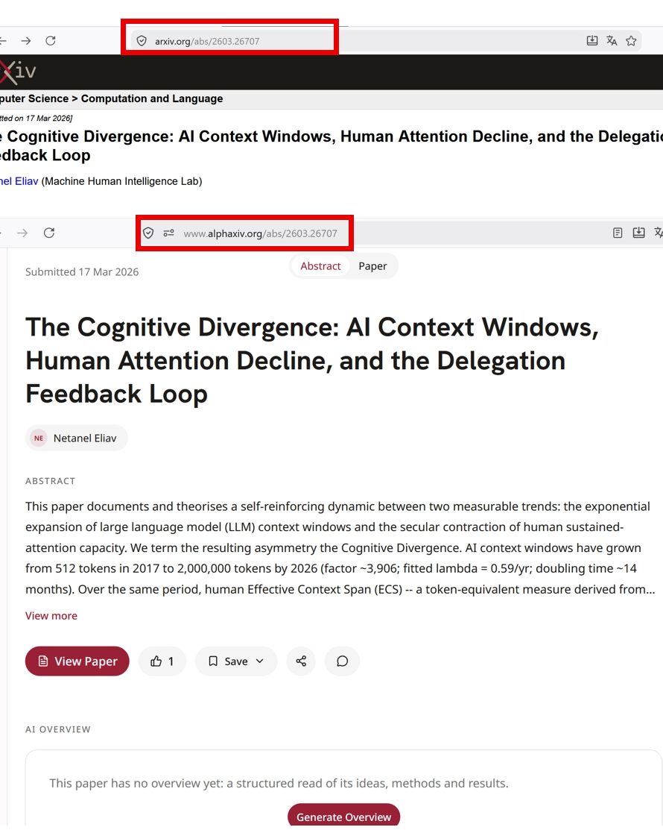Click author chip Netanel Eliav

77,438
